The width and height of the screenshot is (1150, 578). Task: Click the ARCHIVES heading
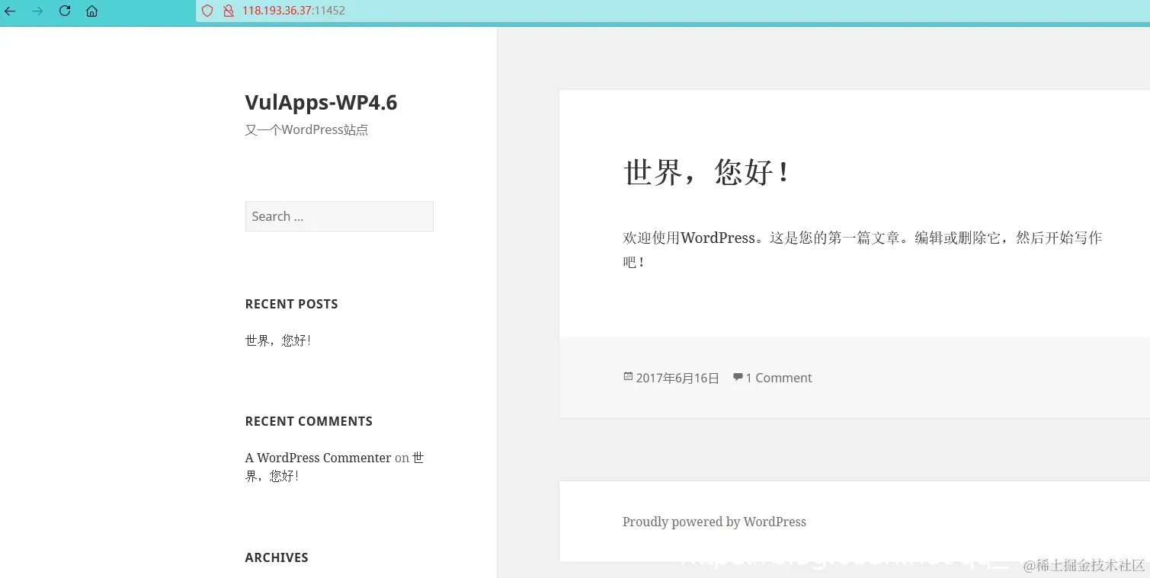pyautogui.click(x=277, y=558)
